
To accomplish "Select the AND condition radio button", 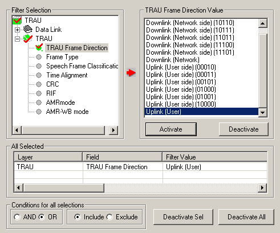I will [x=17, y=217].
